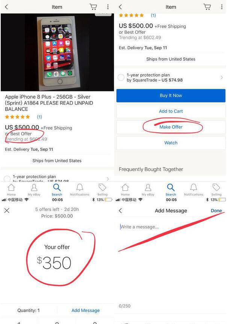Screen dimensions: 227x324
Task: Select 1-year protection plan radio on left
Action: [7, 178]
